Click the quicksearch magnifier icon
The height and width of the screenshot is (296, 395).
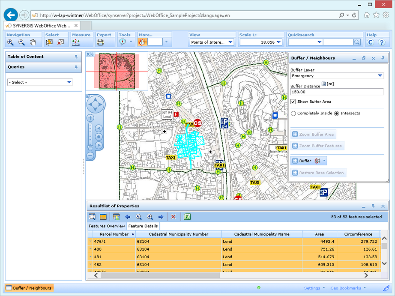pos(357,42)
